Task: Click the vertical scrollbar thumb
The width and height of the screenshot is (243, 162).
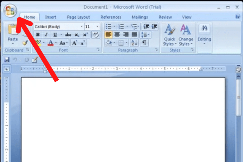Action: pos(239,98)
